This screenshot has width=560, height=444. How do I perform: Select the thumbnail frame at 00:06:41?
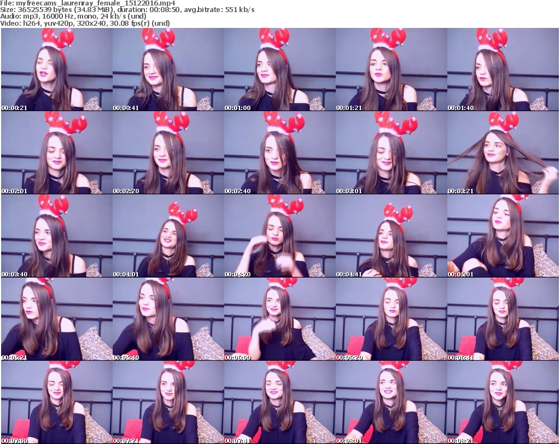point(503,319)
